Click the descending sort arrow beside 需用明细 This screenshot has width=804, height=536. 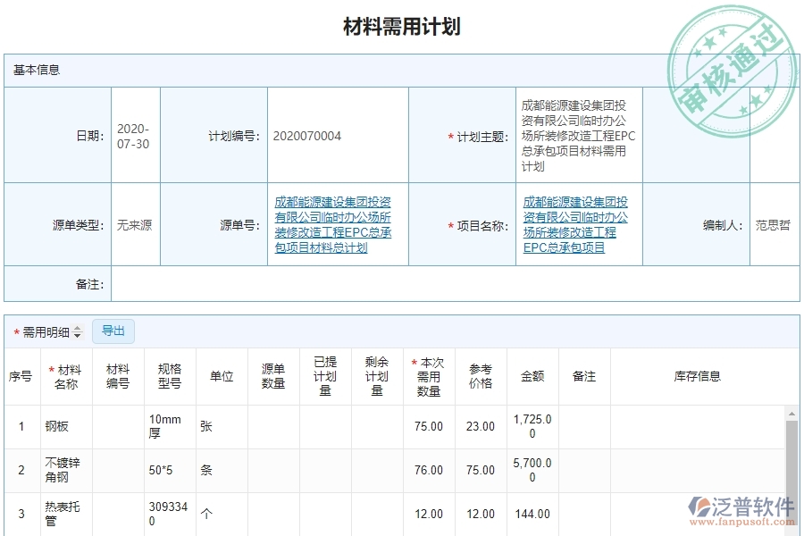(x=77, y=334)
